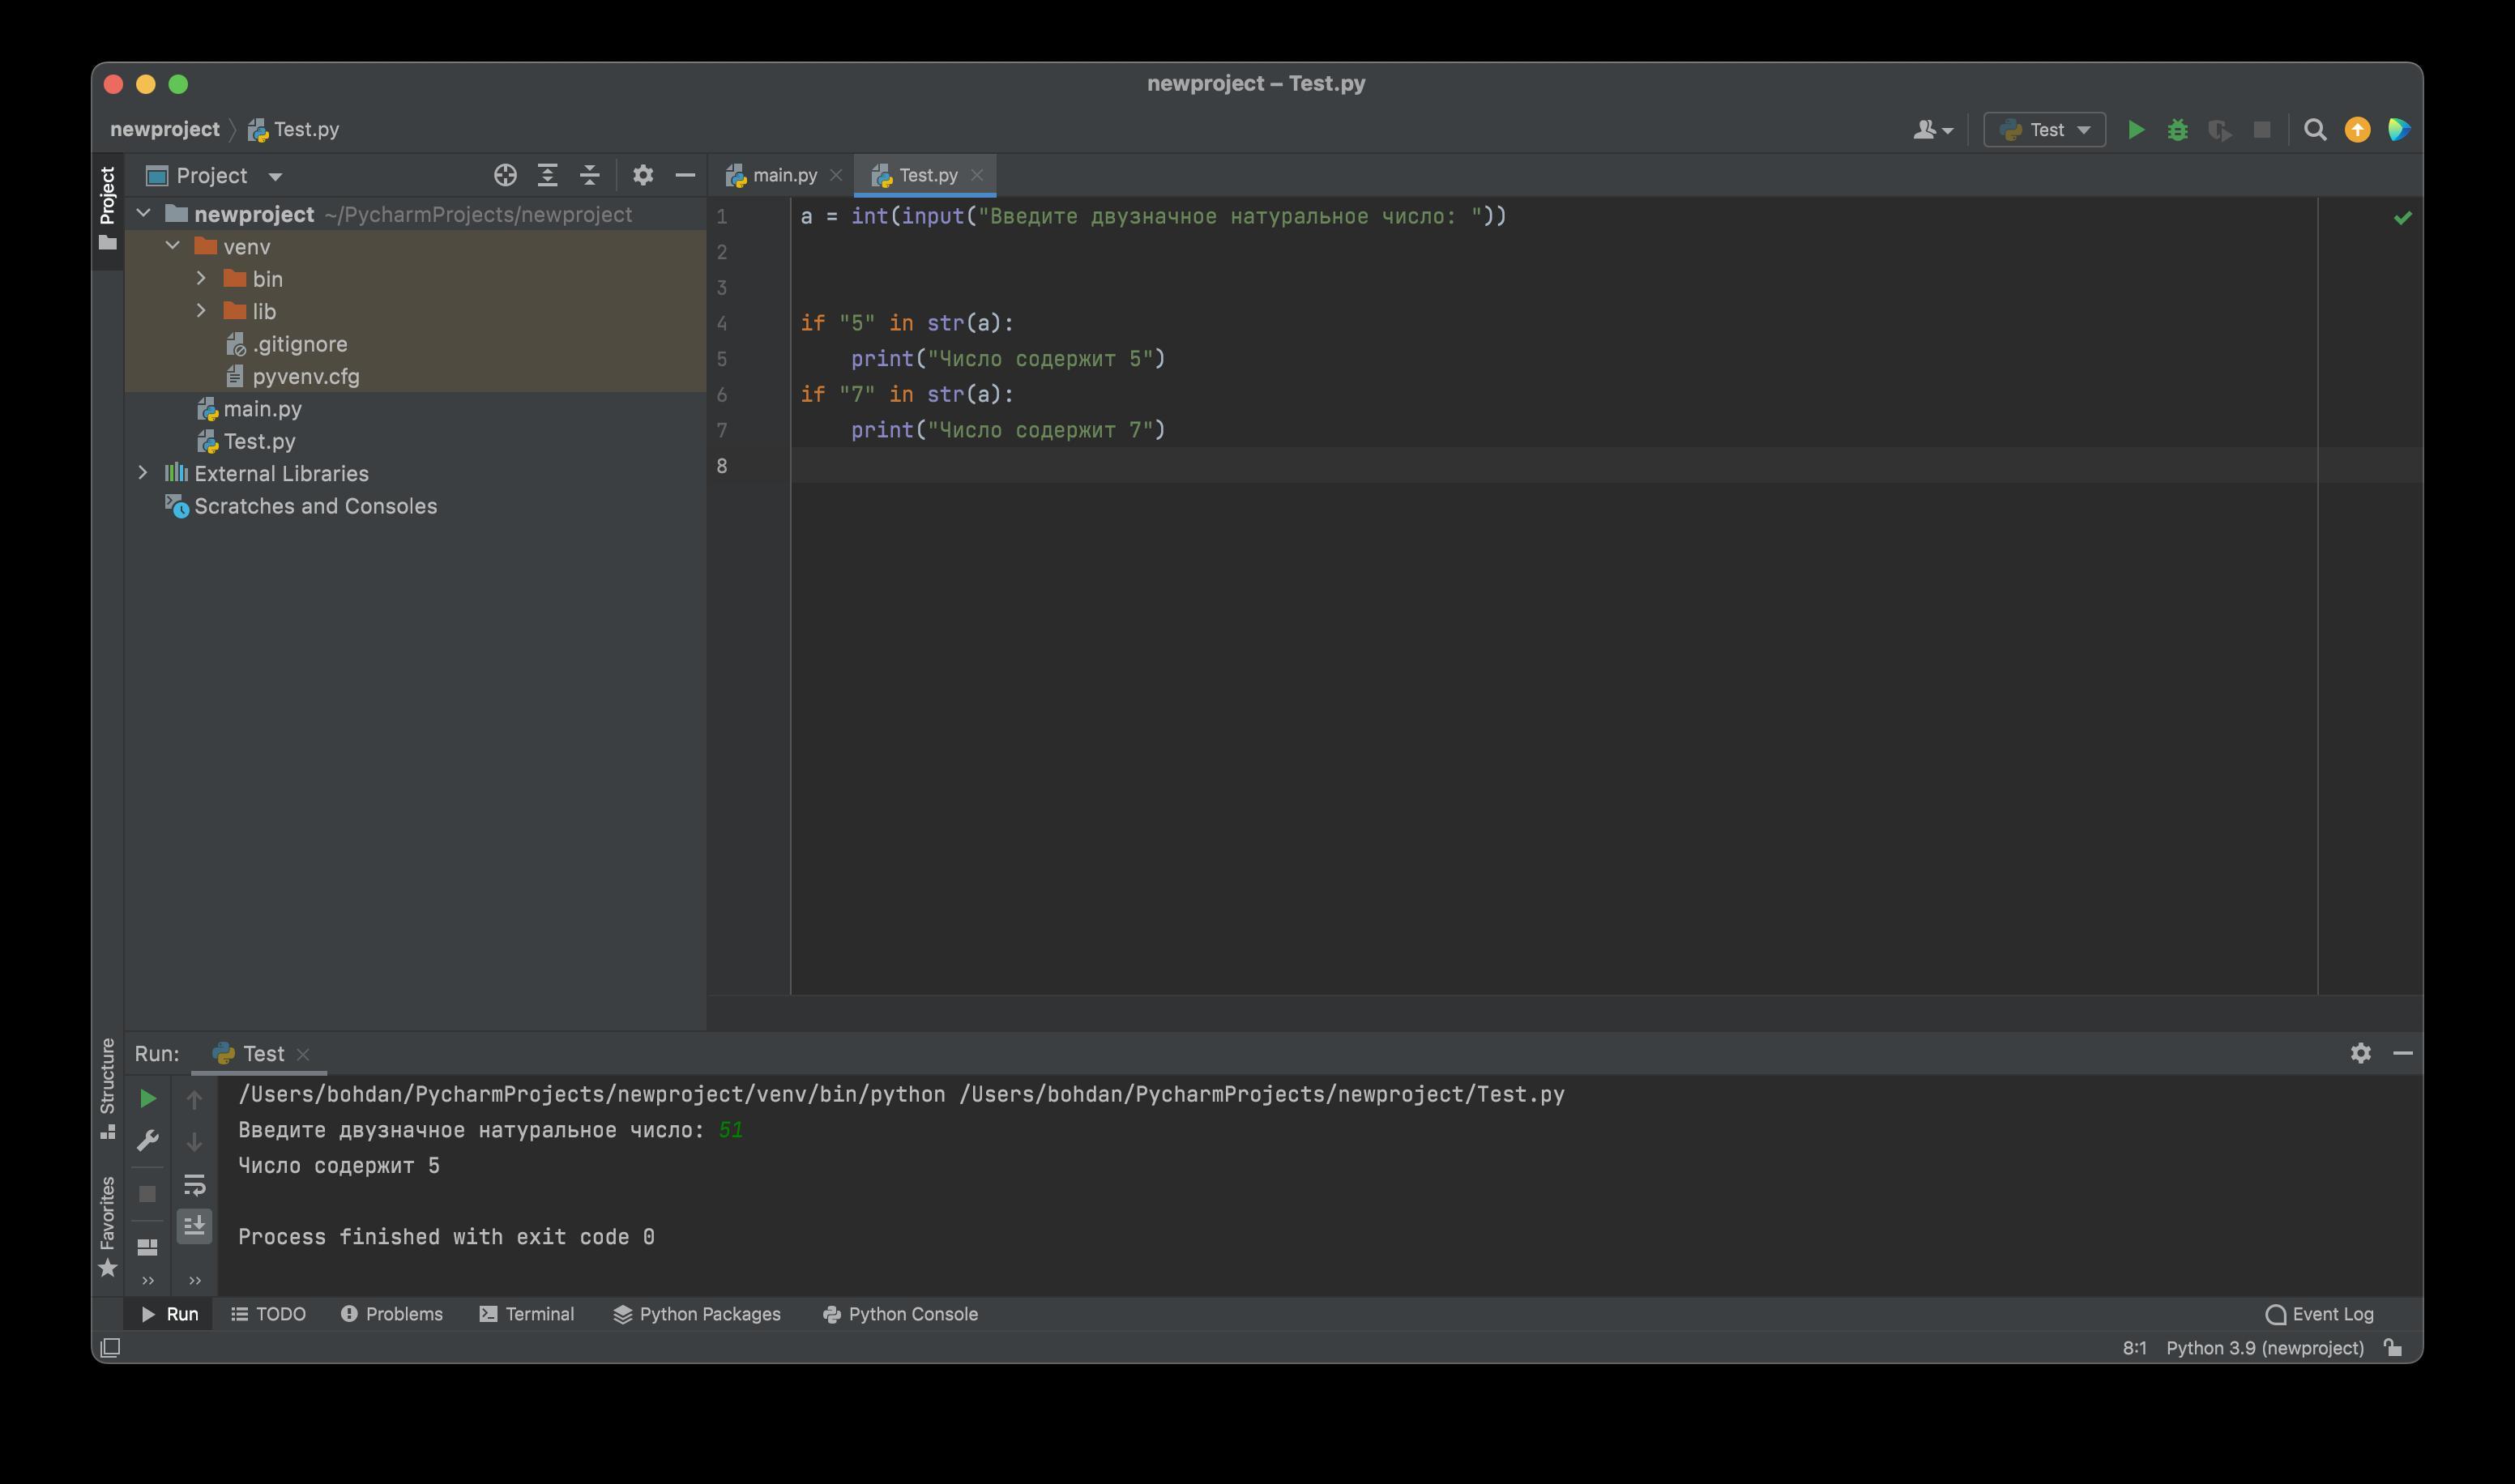Click the down arrow in Run panel

194,1141
